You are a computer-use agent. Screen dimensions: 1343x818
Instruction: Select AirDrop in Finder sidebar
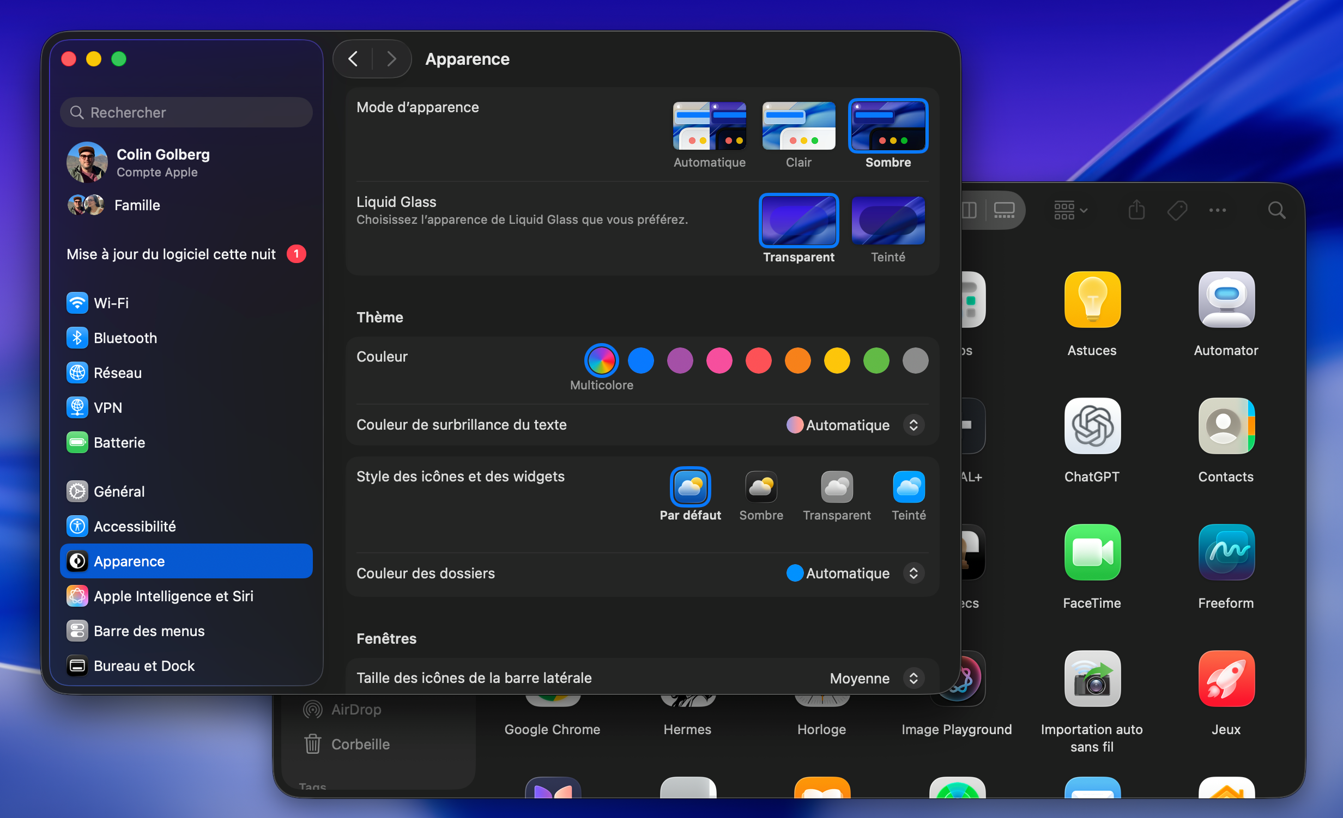pos(356,709)
